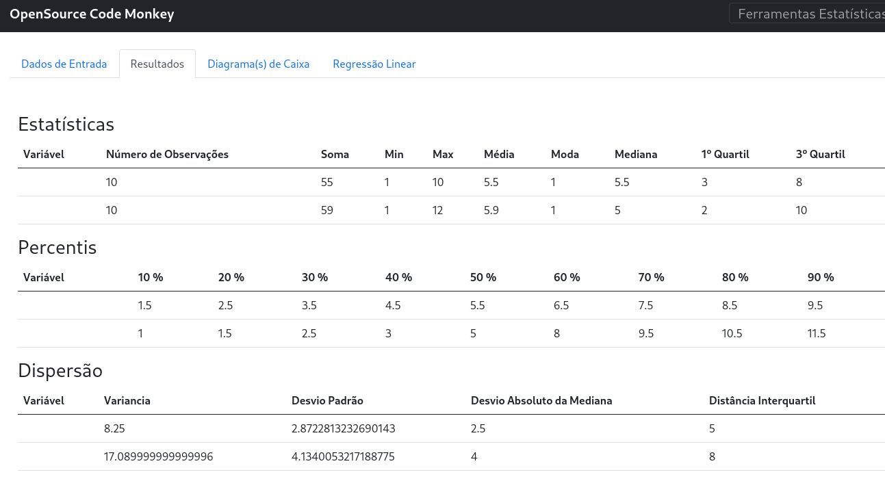This screenshot has height=492, width=885.
Task: Click the 50 % percentile header
Action: (x=483, y=277)
